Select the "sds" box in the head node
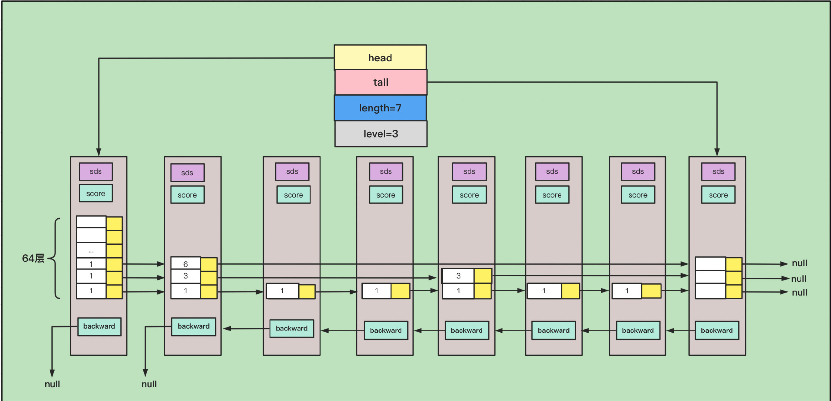This screenshot has width=831, height=401. (96, 172)
